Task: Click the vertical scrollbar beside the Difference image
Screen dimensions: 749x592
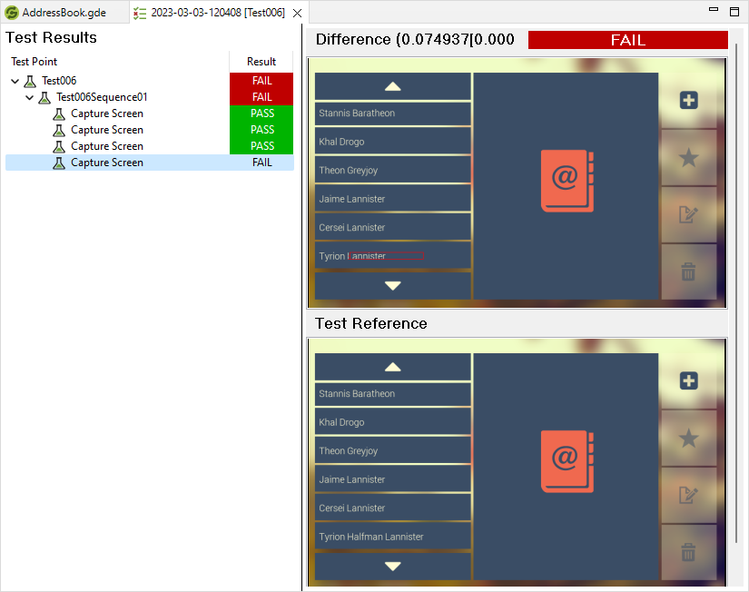Action: [739, 182]
